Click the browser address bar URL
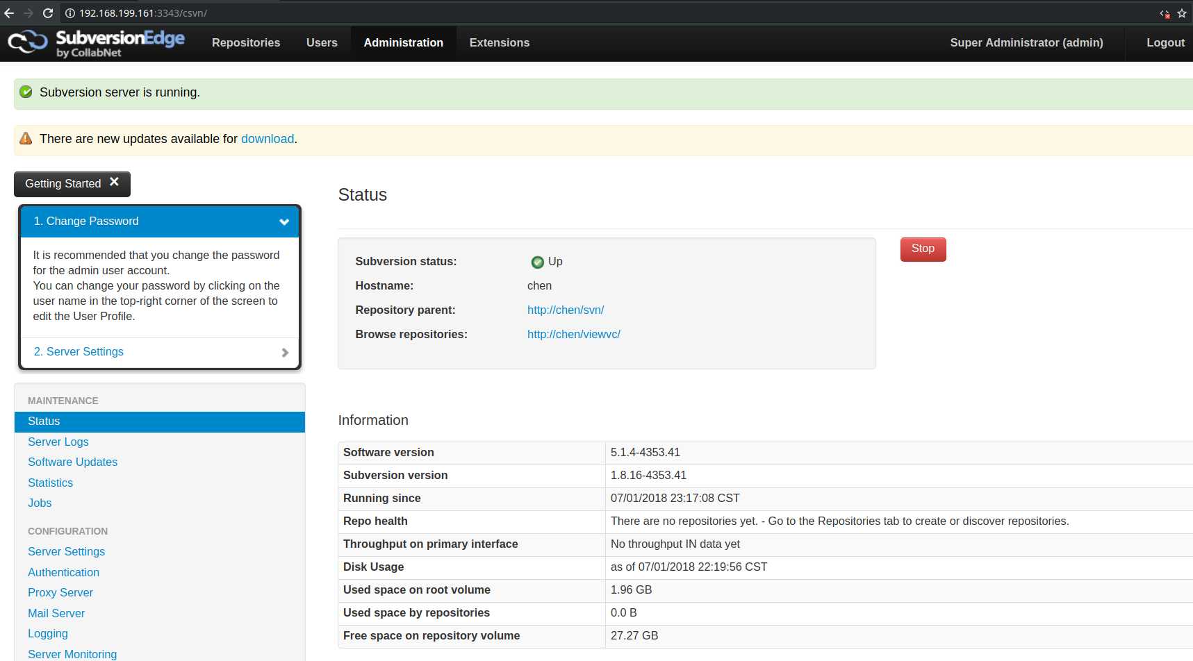 coord(143,13)
